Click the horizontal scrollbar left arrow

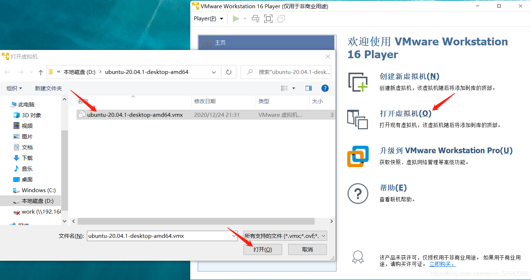(x=74, y=221)
